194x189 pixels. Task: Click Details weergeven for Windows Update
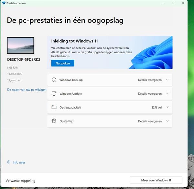tap(150, 94)
